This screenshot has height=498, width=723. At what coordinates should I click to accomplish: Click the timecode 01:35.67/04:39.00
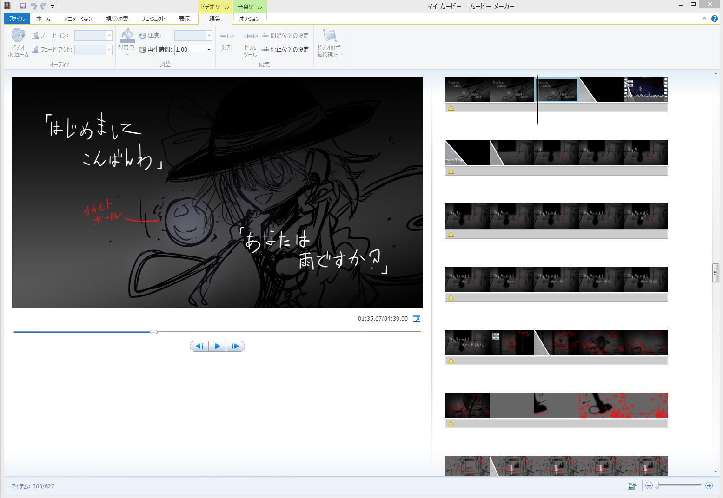point(383,319)
